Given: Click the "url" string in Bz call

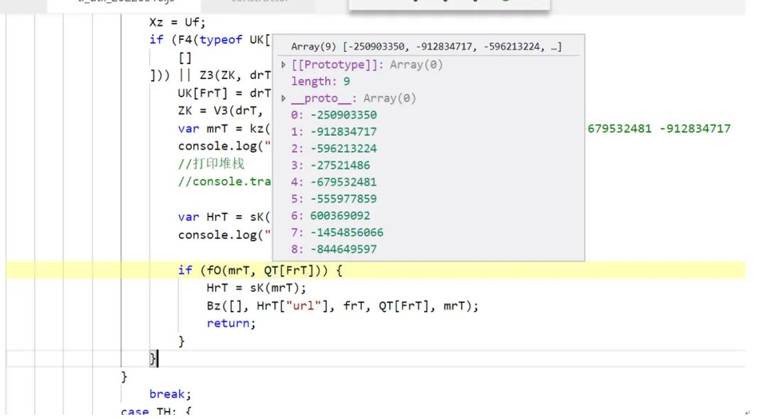Looking at the screenshot, I should [x=303, y=305].
